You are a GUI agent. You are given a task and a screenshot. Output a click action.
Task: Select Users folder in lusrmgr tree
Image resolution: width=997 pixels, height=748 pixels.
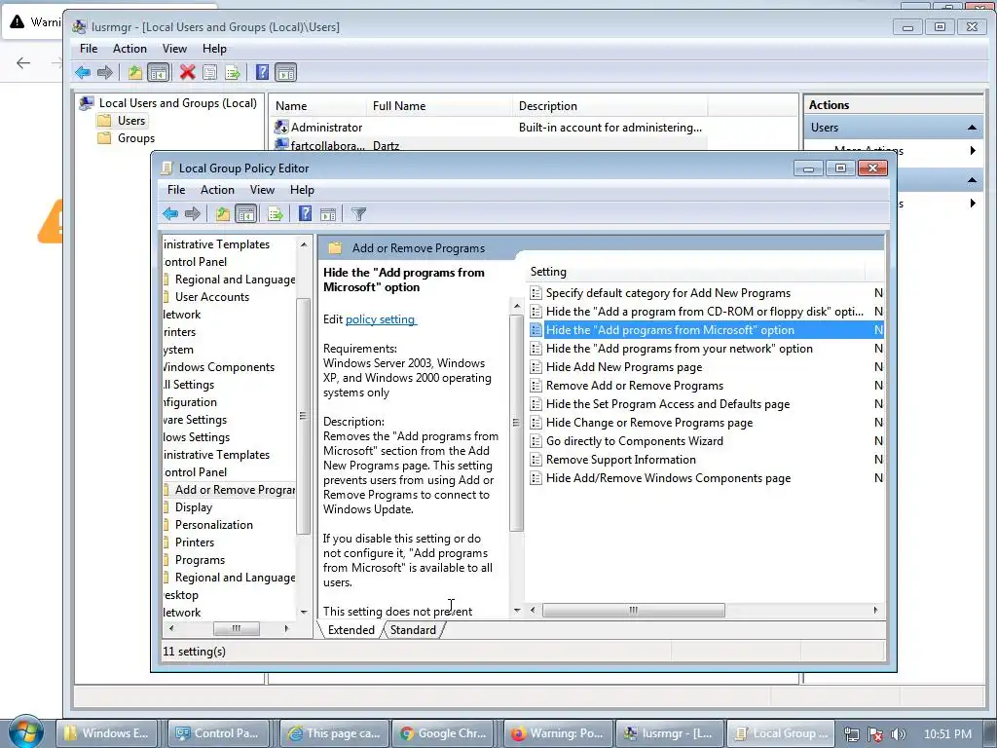click(131, 120)
